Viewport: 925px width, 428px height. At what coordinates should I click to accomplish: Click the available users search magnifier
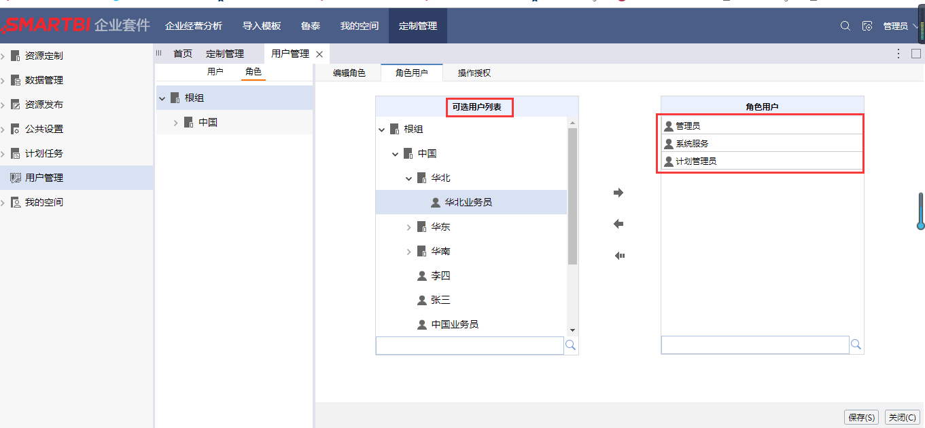tap(571, 345)
